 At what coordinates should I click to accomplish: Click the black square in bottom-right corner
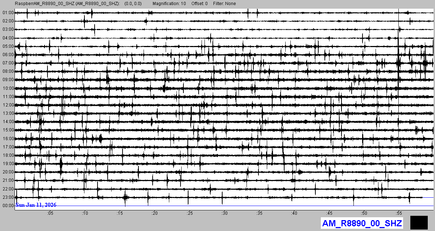click(x=419, y=223)
